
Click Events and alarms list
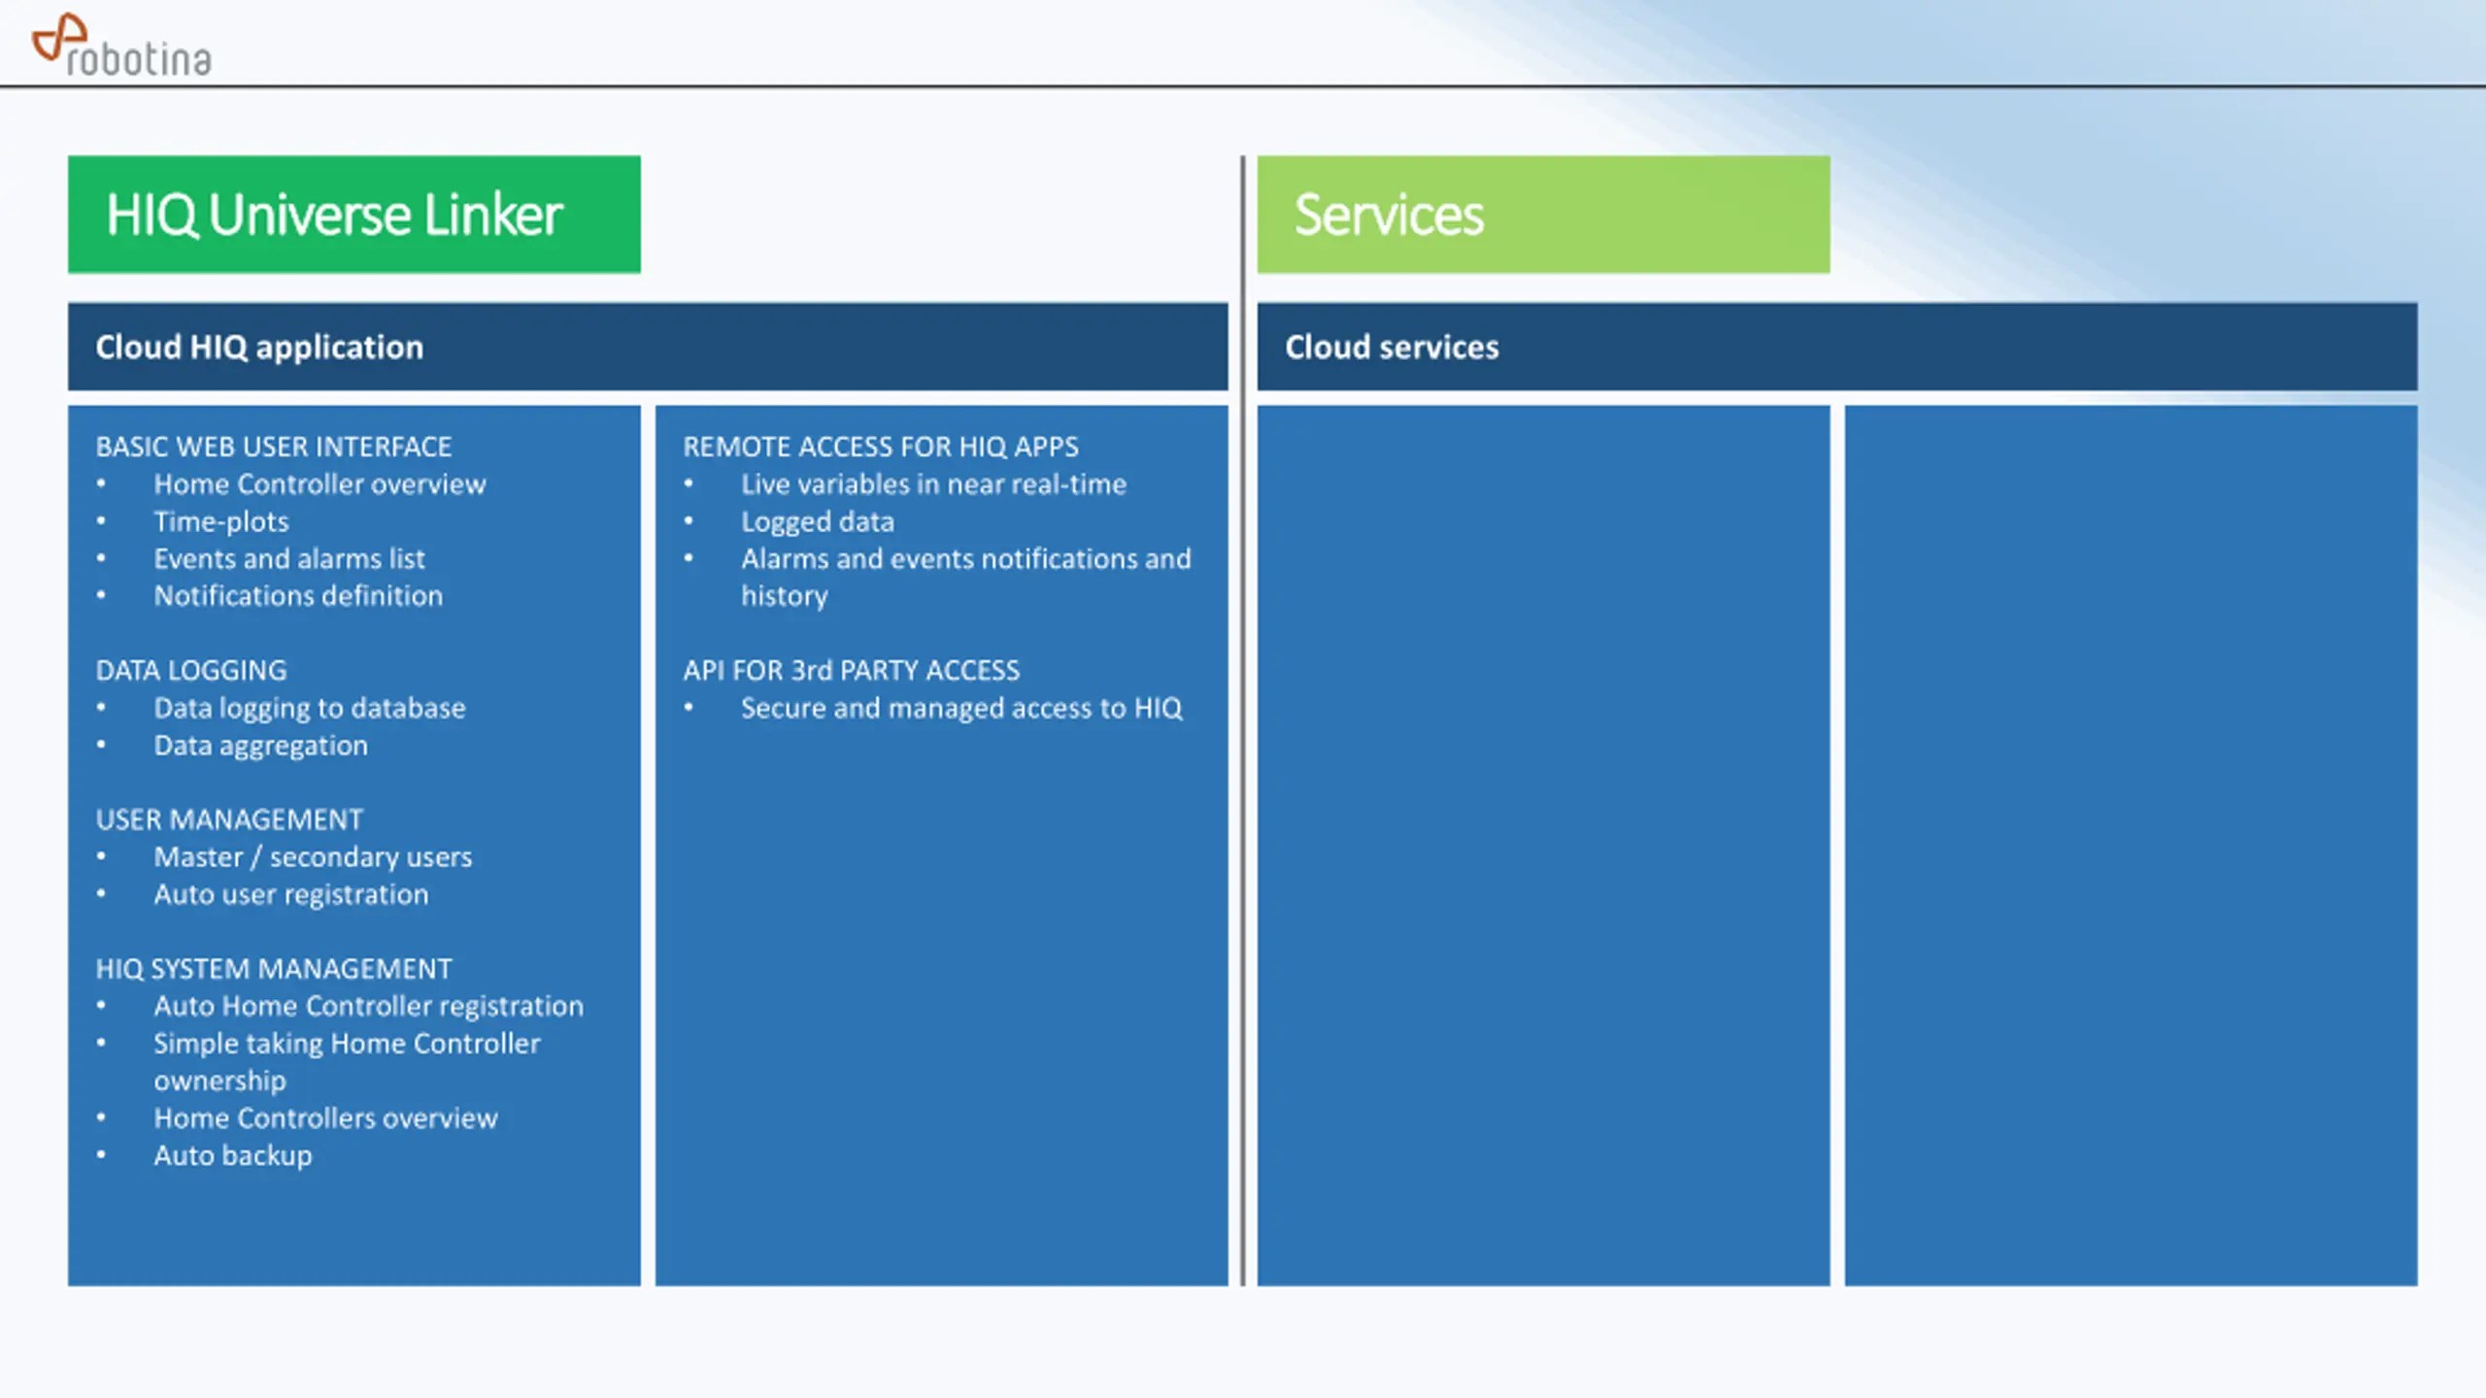(x=289, y=559)
